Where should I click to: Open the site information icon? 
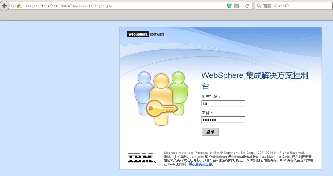coord(14,6)
